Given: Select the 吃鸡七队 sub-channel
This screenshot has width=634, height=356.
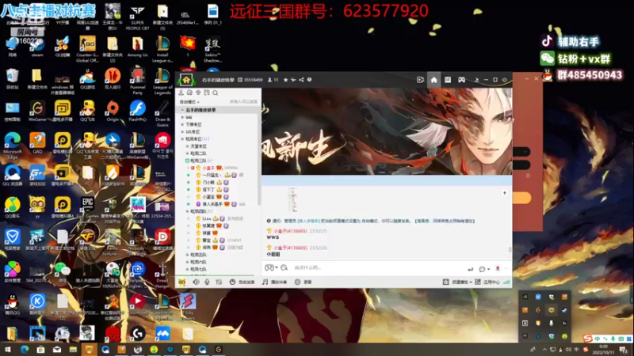Looking at the screenshot, I should point(199,269).
